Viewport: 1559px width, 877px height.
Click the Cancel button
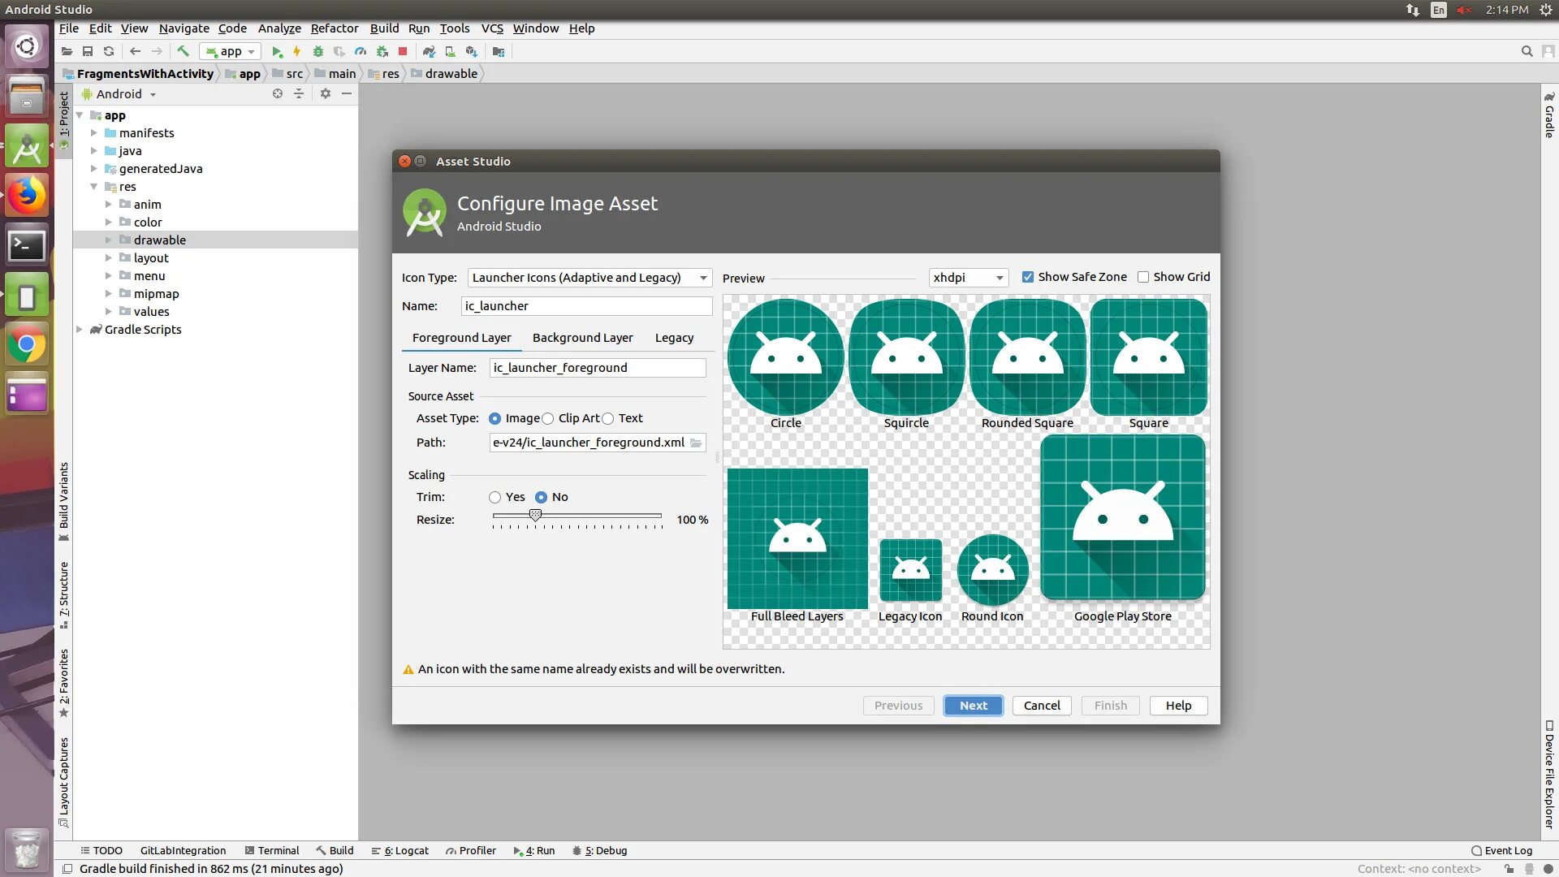click(1042, 706)
